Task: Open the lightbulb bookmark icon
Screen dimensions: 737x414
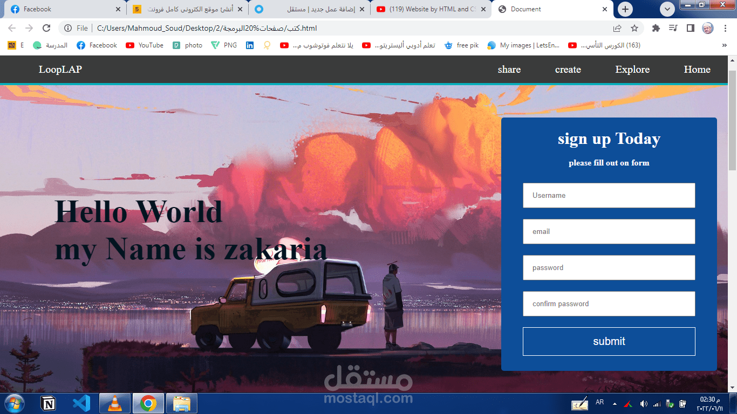Action: coord(267,45)
